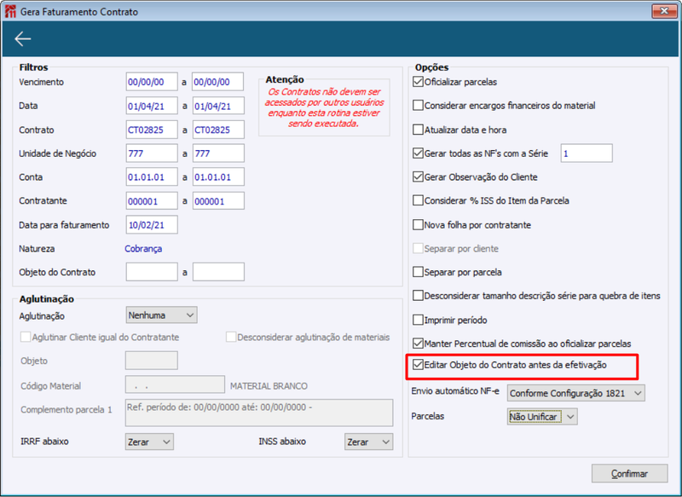
Task: Open the Aglutinação dropdown showing Nenhuma
Action: click(161, 315)
